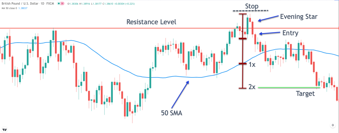Click the Evening Star text annotation
Screen dimensions: 339x133
pyautogui.click(x=299, y=17)
